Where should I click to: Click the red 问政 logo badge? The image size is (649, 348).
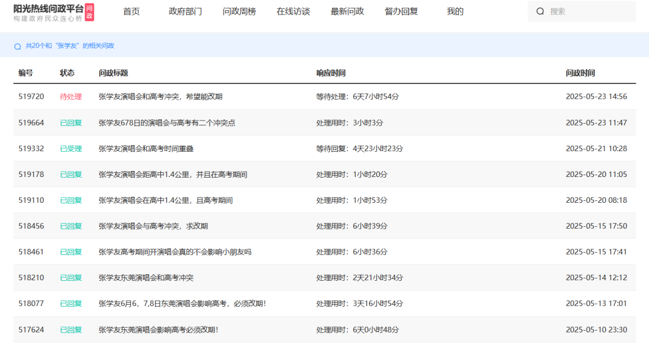(90, 12)
